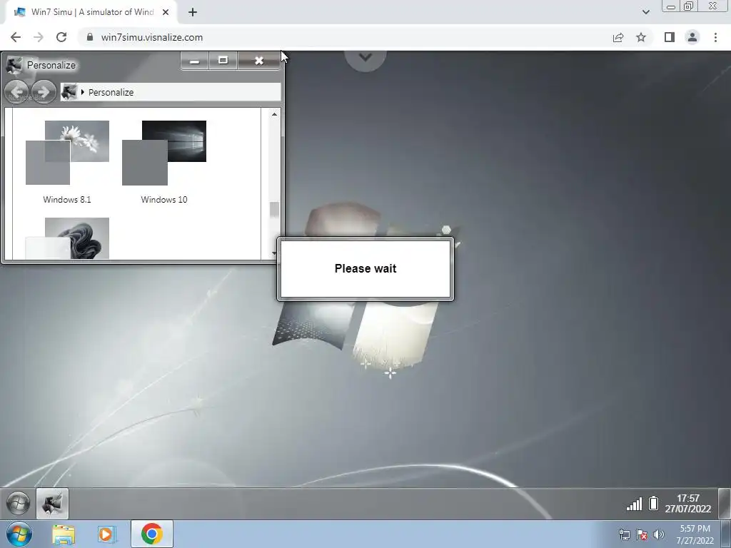Open Chrome tab search dropdown
This screenshot has height=548, width=731.
tap(645, 12)
